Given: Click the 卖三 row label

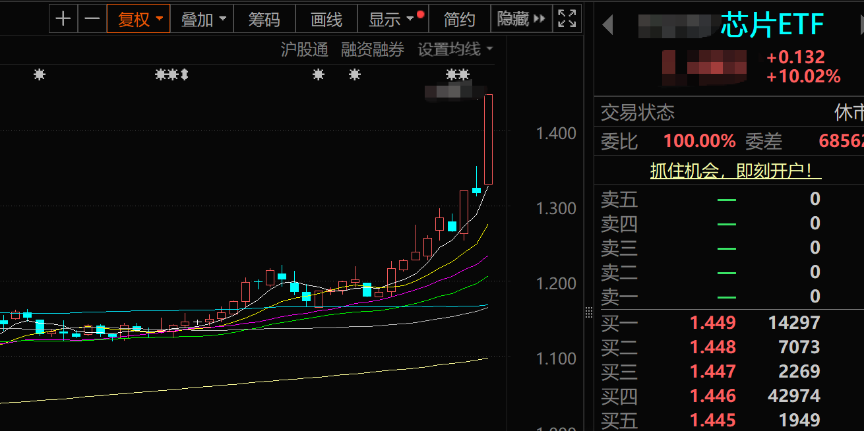Looking at the screenshot, I should (x=619, y=248).
